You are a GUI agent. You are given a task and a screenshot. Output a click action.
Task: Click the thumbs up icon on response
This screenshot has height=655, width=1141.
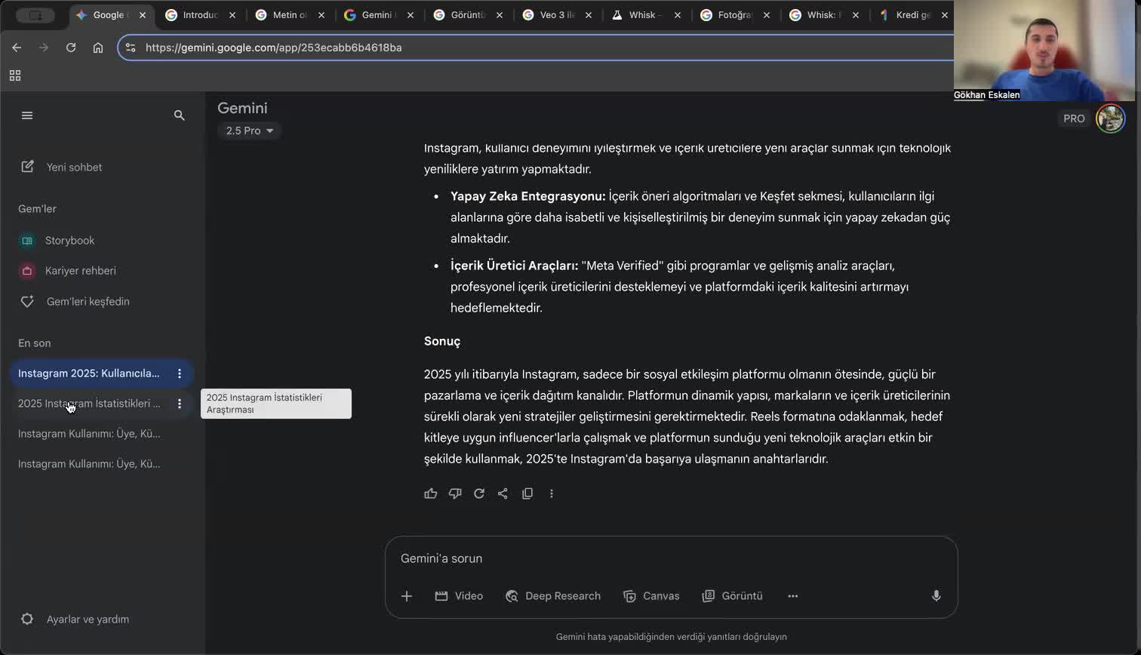click(x=431, y=494)
